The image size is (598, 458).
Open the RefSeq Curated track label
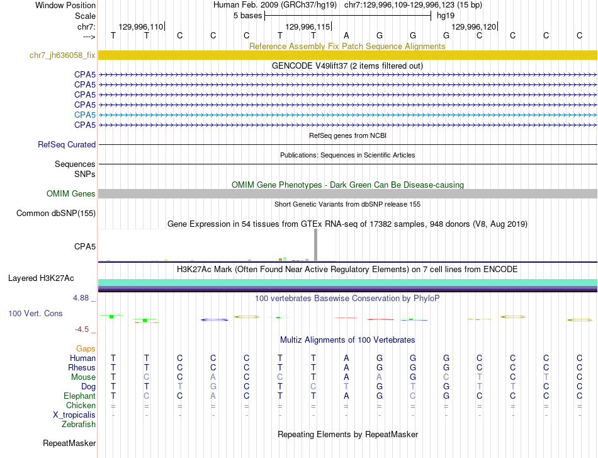pos(66,145)
